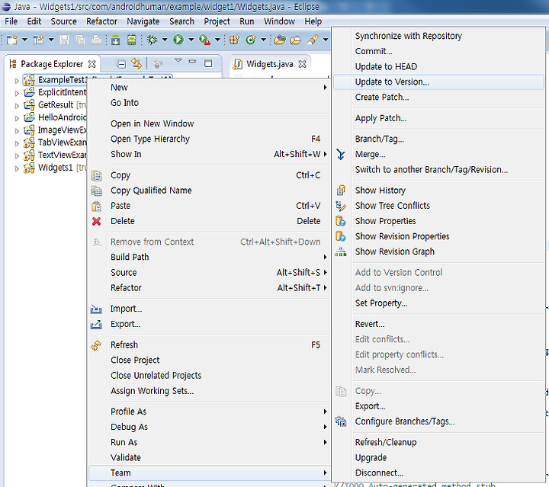Expand the Widgets1 project node
Image resolution: width=549 pixels, height=487 pixels.
pyautogui.click(x=17, y=168)
